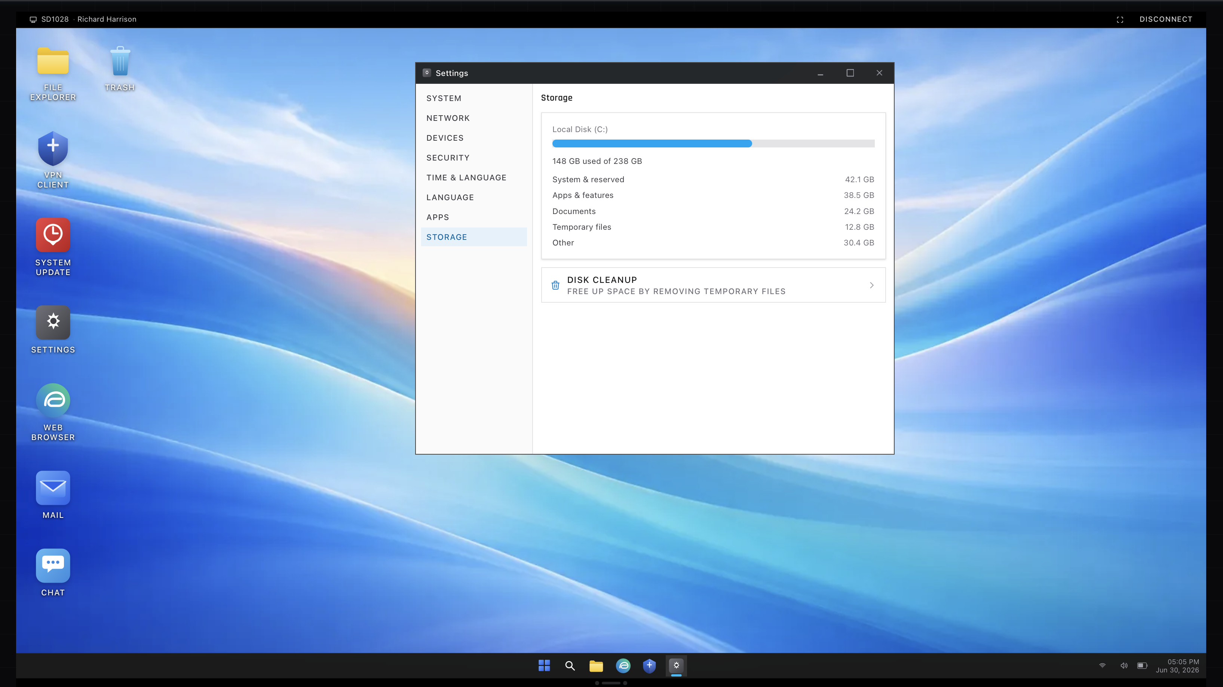The image size is (1223, 687).
Task: Click the Temporary files storage row
Action: click(713, 227)
